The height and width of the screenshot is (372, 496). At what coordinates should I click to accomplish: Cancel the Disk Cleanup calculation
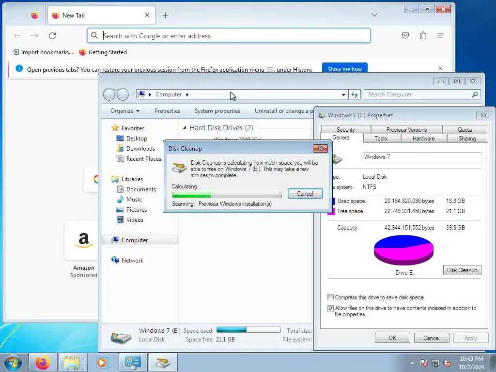[x=305, y=194]
